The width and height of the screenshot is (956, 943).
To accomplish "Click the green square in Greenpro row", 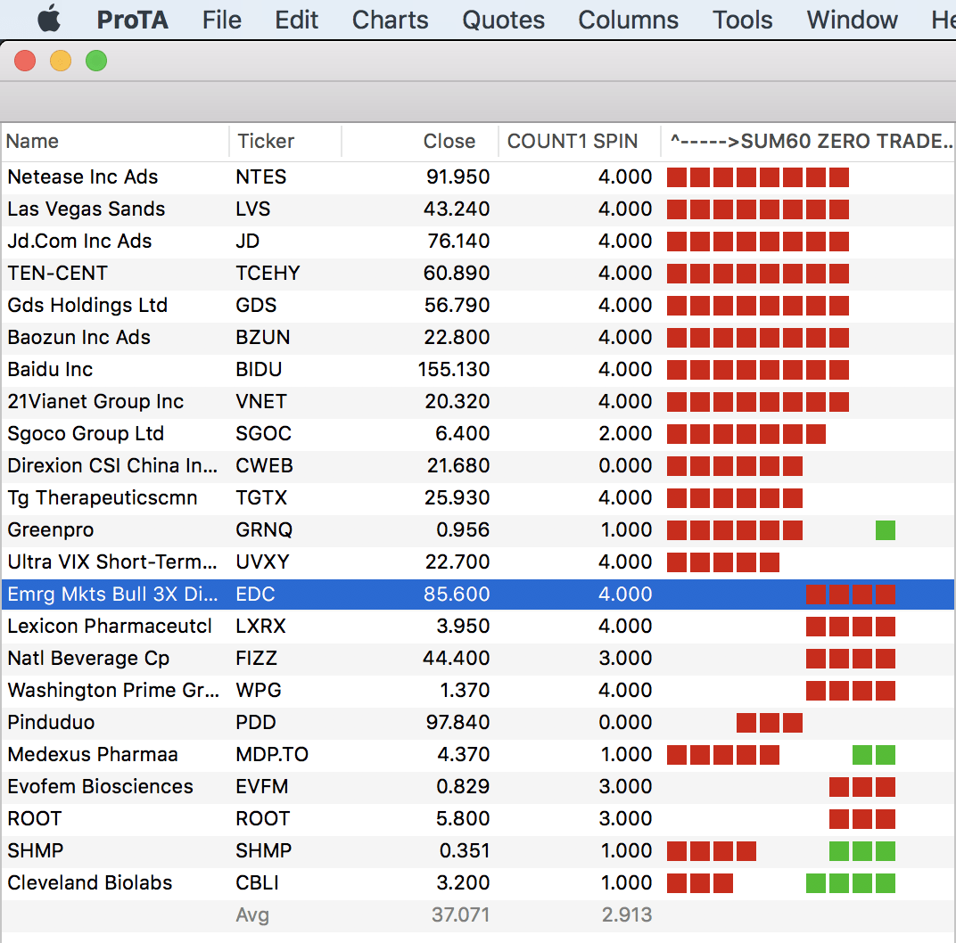I will coord(885,530).
